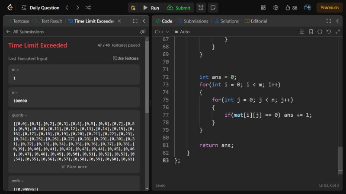Open the Solutions tab
Viewport: 346px width, 194px height.
pyautogui.click(x=227, y=21)
